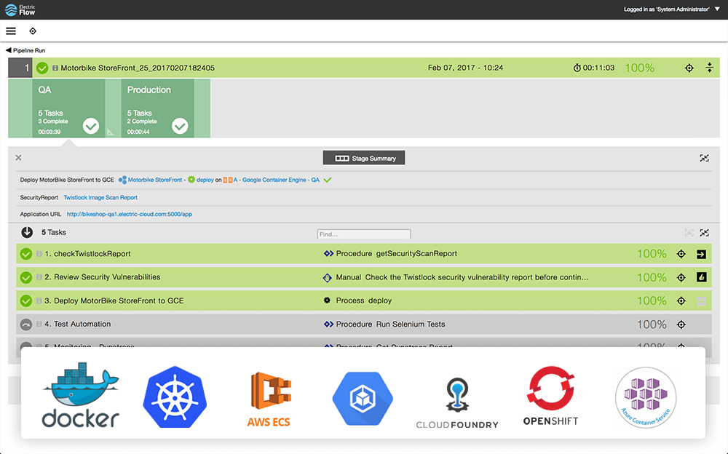
Task: Toggle the green check on checkTwistlockReport
Action: (x=25, y=254)
